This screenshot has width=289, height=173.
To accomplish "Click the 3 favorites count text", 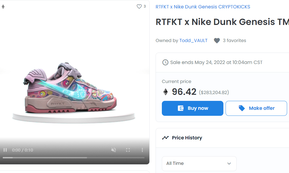I will coord(234,40).
